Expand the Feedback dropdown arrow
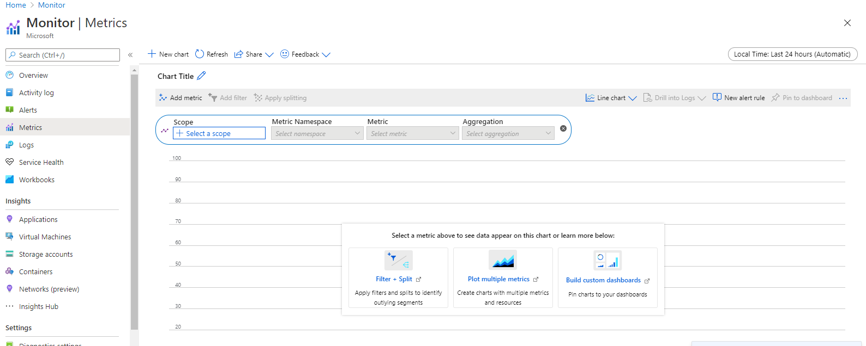Image resolution: width=866 pixels, height=346 pixels. pyautogui.click(x=326, y=54)
